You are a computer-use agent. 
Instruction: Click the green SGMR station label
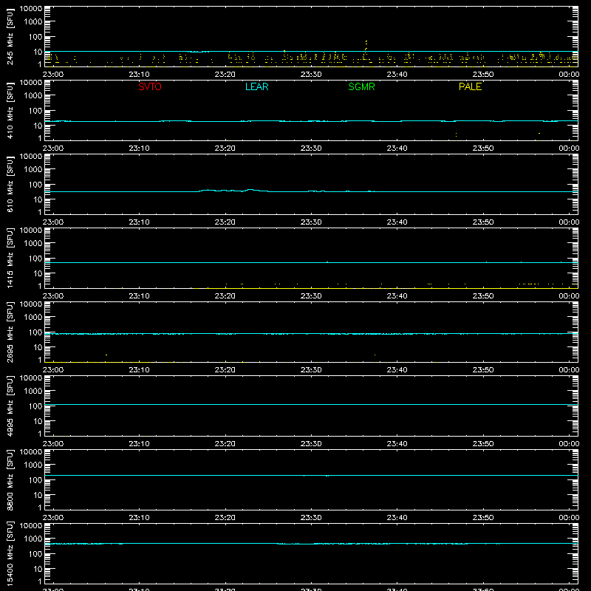click(x=361, y=86)
